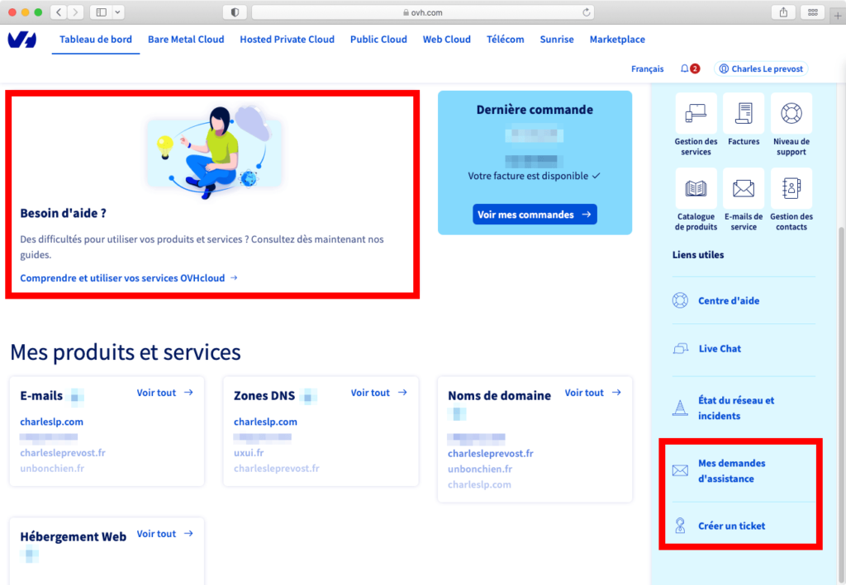Click the Live Chat bubble icon
Screen dimensions: 846x585
tap(681, 348)
